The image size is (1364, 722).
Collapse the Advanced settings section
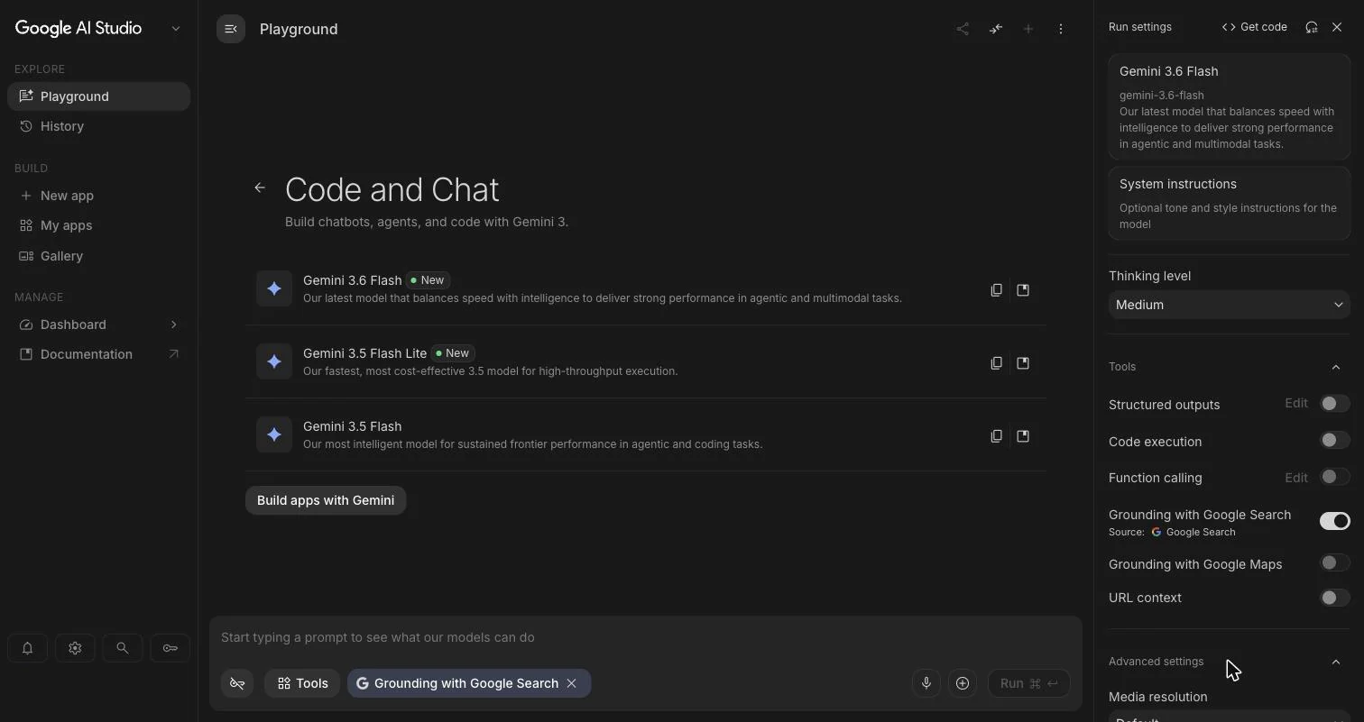pyautogui.click(x=1336, y=662)
